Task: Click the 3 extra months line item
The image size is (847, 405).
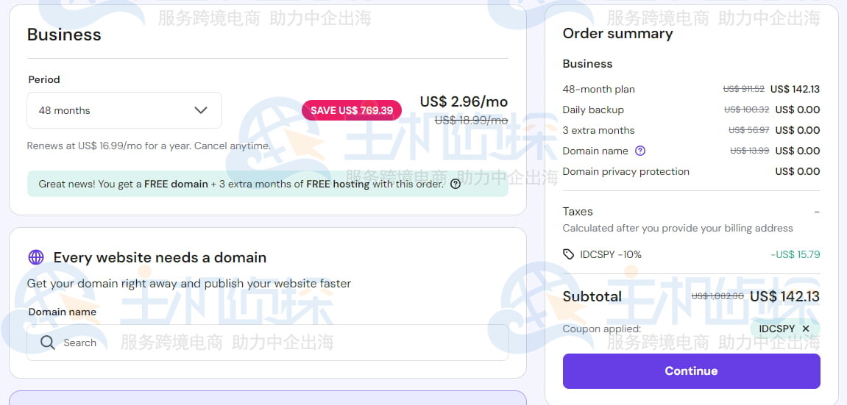Action: pos(598,130)
